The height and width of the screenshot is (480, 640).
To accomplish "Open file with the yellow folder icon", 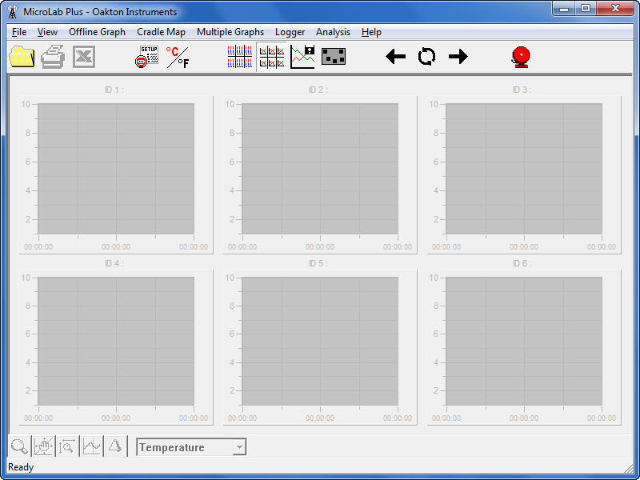I will coord(22,56).
